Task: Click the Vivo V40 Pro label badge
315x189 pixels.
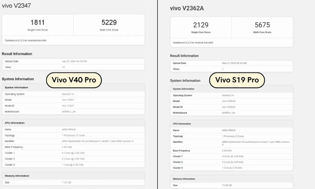Action: (x=74, y=80)
